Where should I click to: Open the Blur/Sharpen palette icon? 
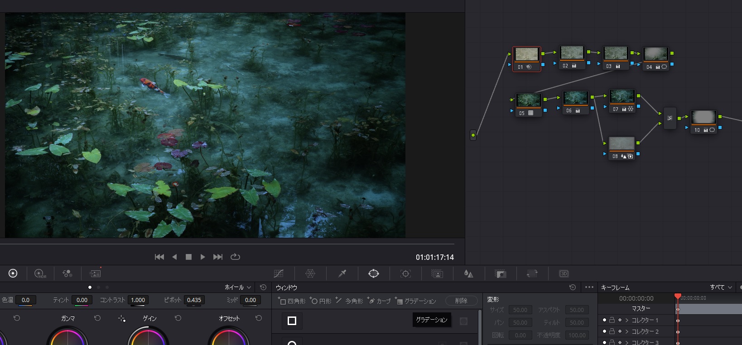[x=468, y=273]
